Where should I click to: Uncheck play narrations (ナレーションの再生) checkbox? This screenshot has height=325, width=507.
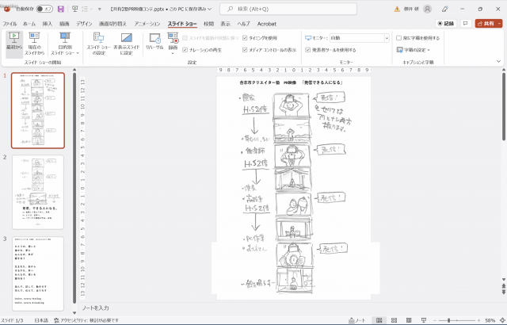tap(185, 50)
